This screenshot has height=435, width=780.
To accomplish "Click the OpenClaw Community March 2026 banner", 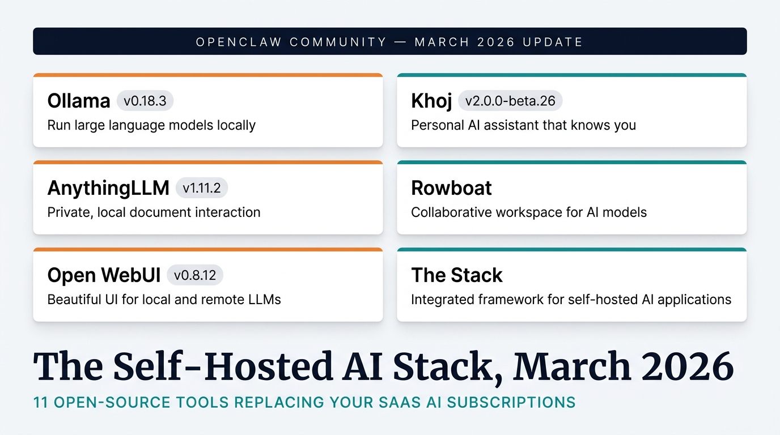I will click(x=389, y=41).
